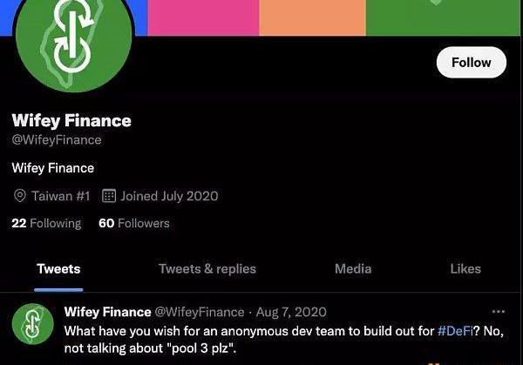View the 22 Following list

[x=46, y=223]
